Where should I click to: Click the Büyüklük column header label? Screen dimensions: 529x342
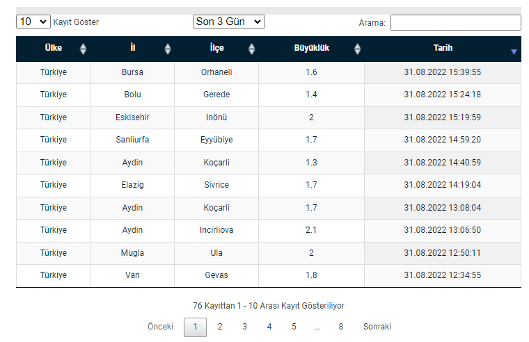(311, 48)
